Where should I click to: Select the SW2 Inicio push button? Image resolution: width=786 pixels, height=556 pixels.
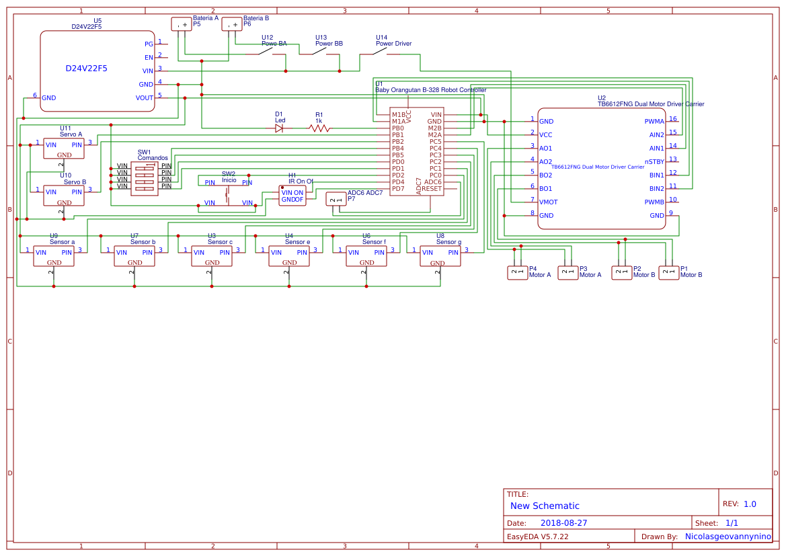tap(229, 192)
